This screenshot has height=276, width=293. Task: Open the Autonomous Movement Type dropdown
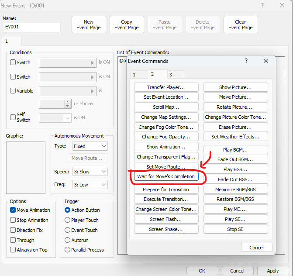click(90, 146)
